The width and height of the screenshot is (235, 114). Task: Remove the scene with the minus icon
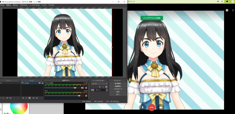point(3,98)
